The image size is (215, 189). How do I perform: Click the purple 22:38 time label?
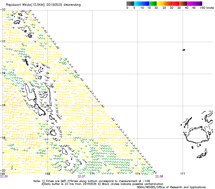(x=159, y=176)
